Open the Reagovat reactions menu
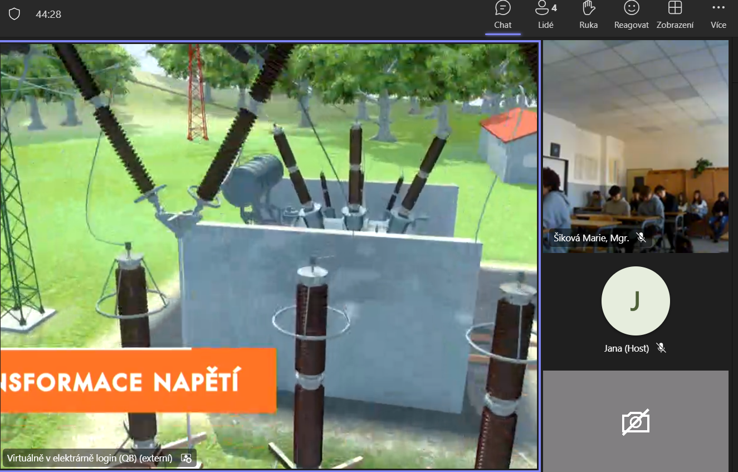Image resolution: width=738 pixels, height=472 pixels. coord(631,15)
